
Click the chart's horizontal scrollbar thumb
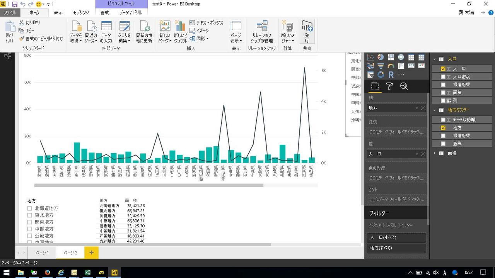coord(149,185)
